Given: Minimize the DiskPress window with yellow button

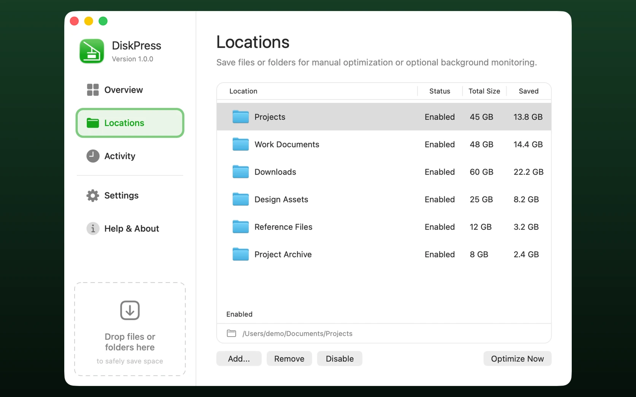Looking at the screenshot, I should click(x=89, y=21).
